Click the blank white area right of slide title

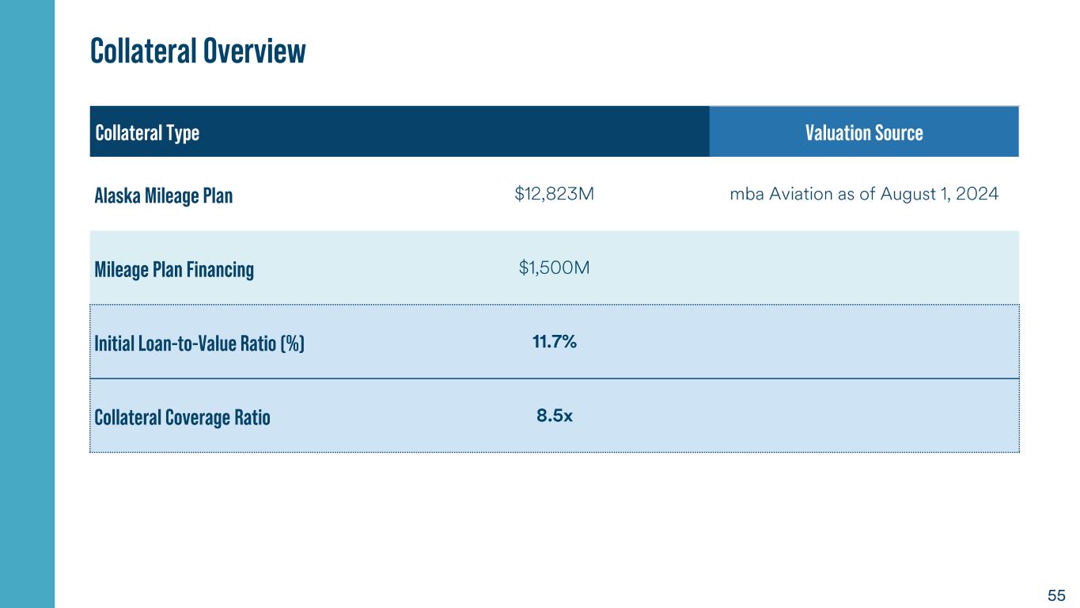[673, 51]
